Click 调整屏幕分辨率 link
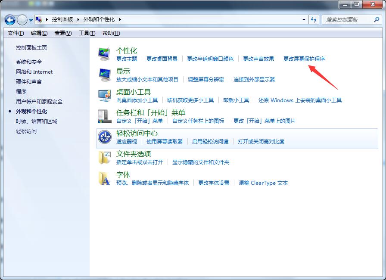The image size is (386, 280). coord(206,79)
